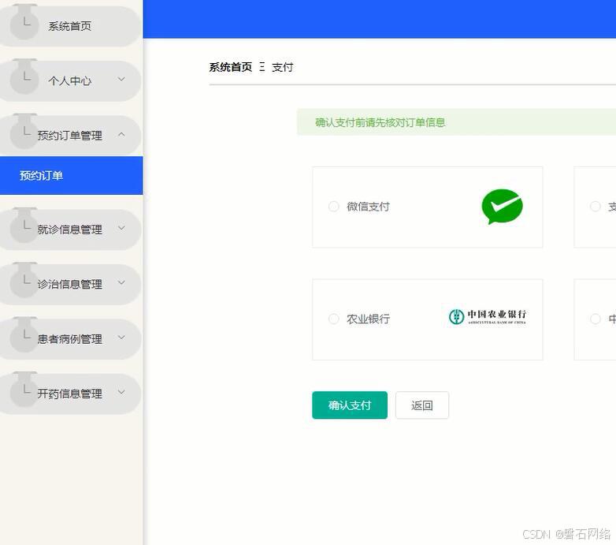
Task: Select the cut-off 支 payment radio button
Action: tap(596, 207)
